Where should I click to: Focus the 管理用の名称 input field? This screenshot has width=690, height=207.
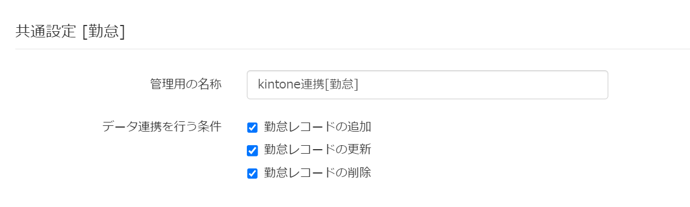[x=427, y=85]
